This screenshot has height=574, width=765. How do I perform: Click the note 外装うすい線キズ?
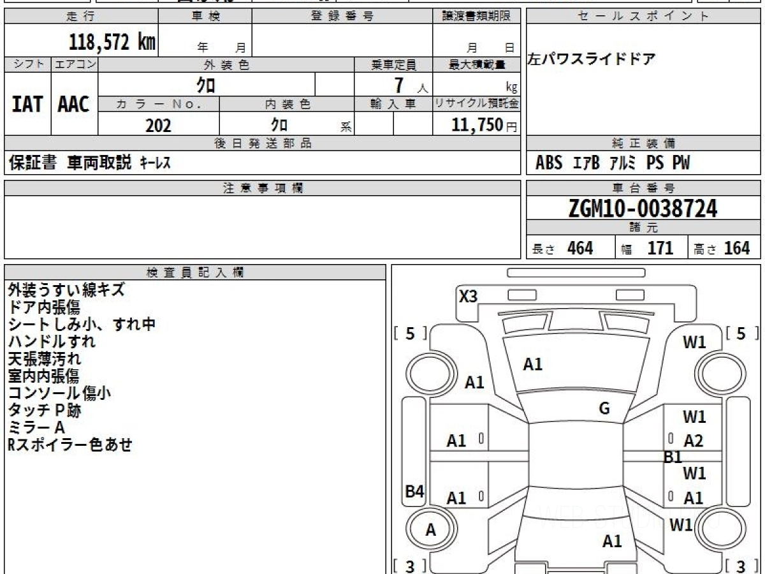pyautogui.click(x=66, y=290)
